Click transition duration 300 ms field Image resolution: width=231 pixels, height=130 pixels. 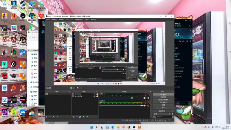[x=163, y=117]
